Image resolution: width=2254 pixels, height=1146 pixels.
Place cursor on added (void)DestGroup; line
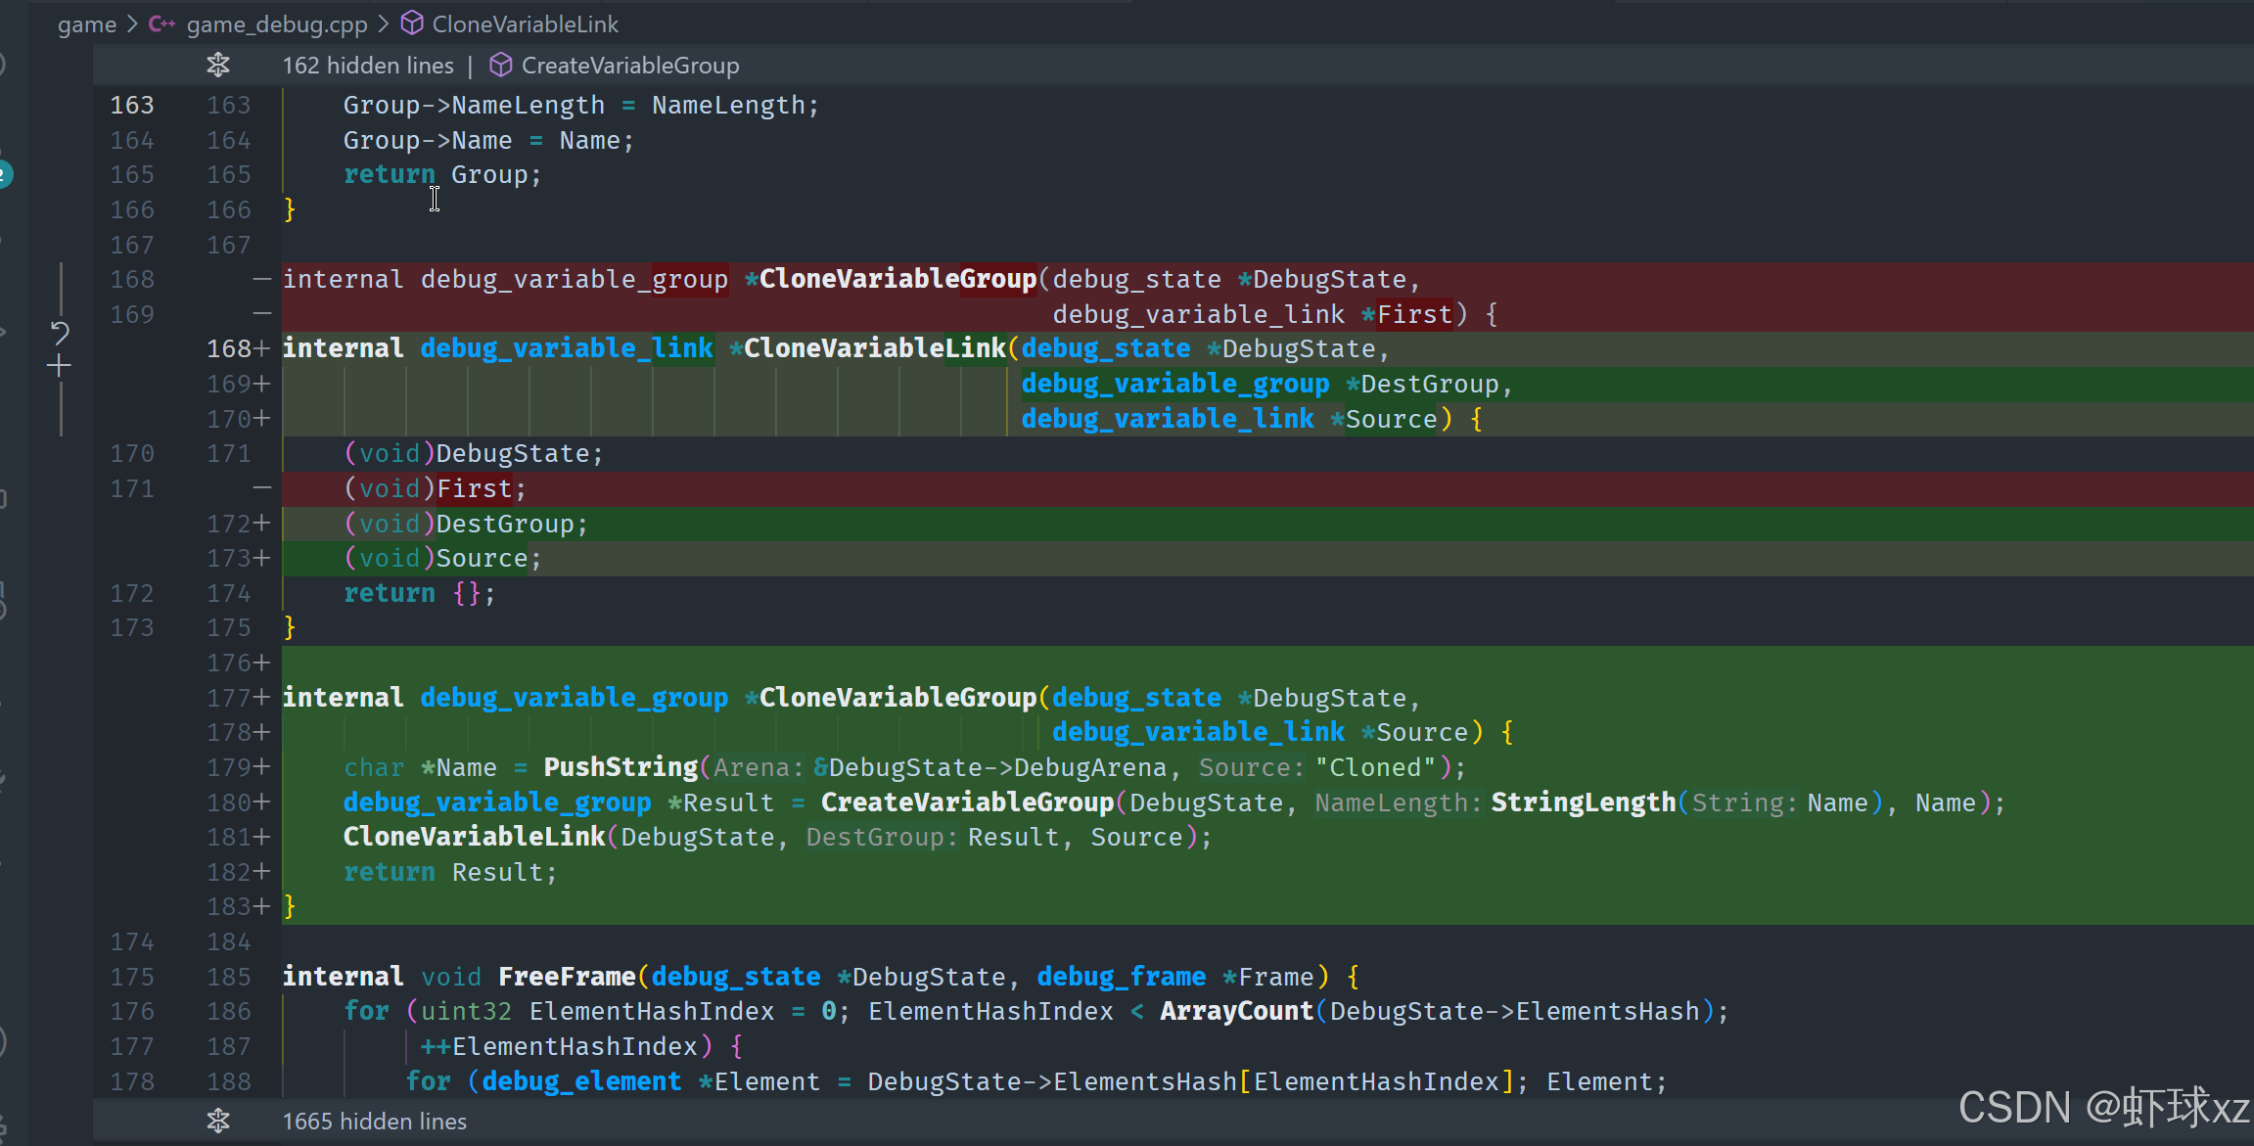[465, 524]
